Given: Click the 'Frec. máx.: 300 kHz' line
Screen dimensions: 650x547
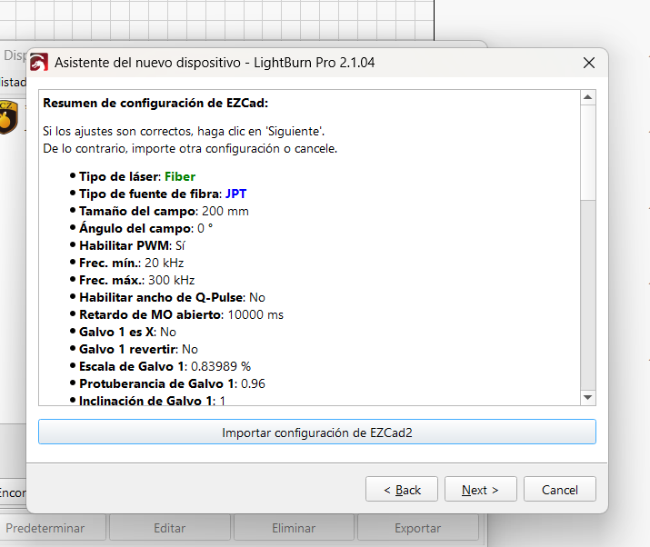Looking at the screenshot, I should 136,281.
